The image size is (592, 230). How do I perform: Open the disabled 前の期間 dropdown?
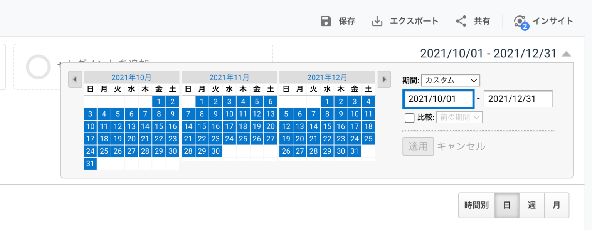coord(459,118)
